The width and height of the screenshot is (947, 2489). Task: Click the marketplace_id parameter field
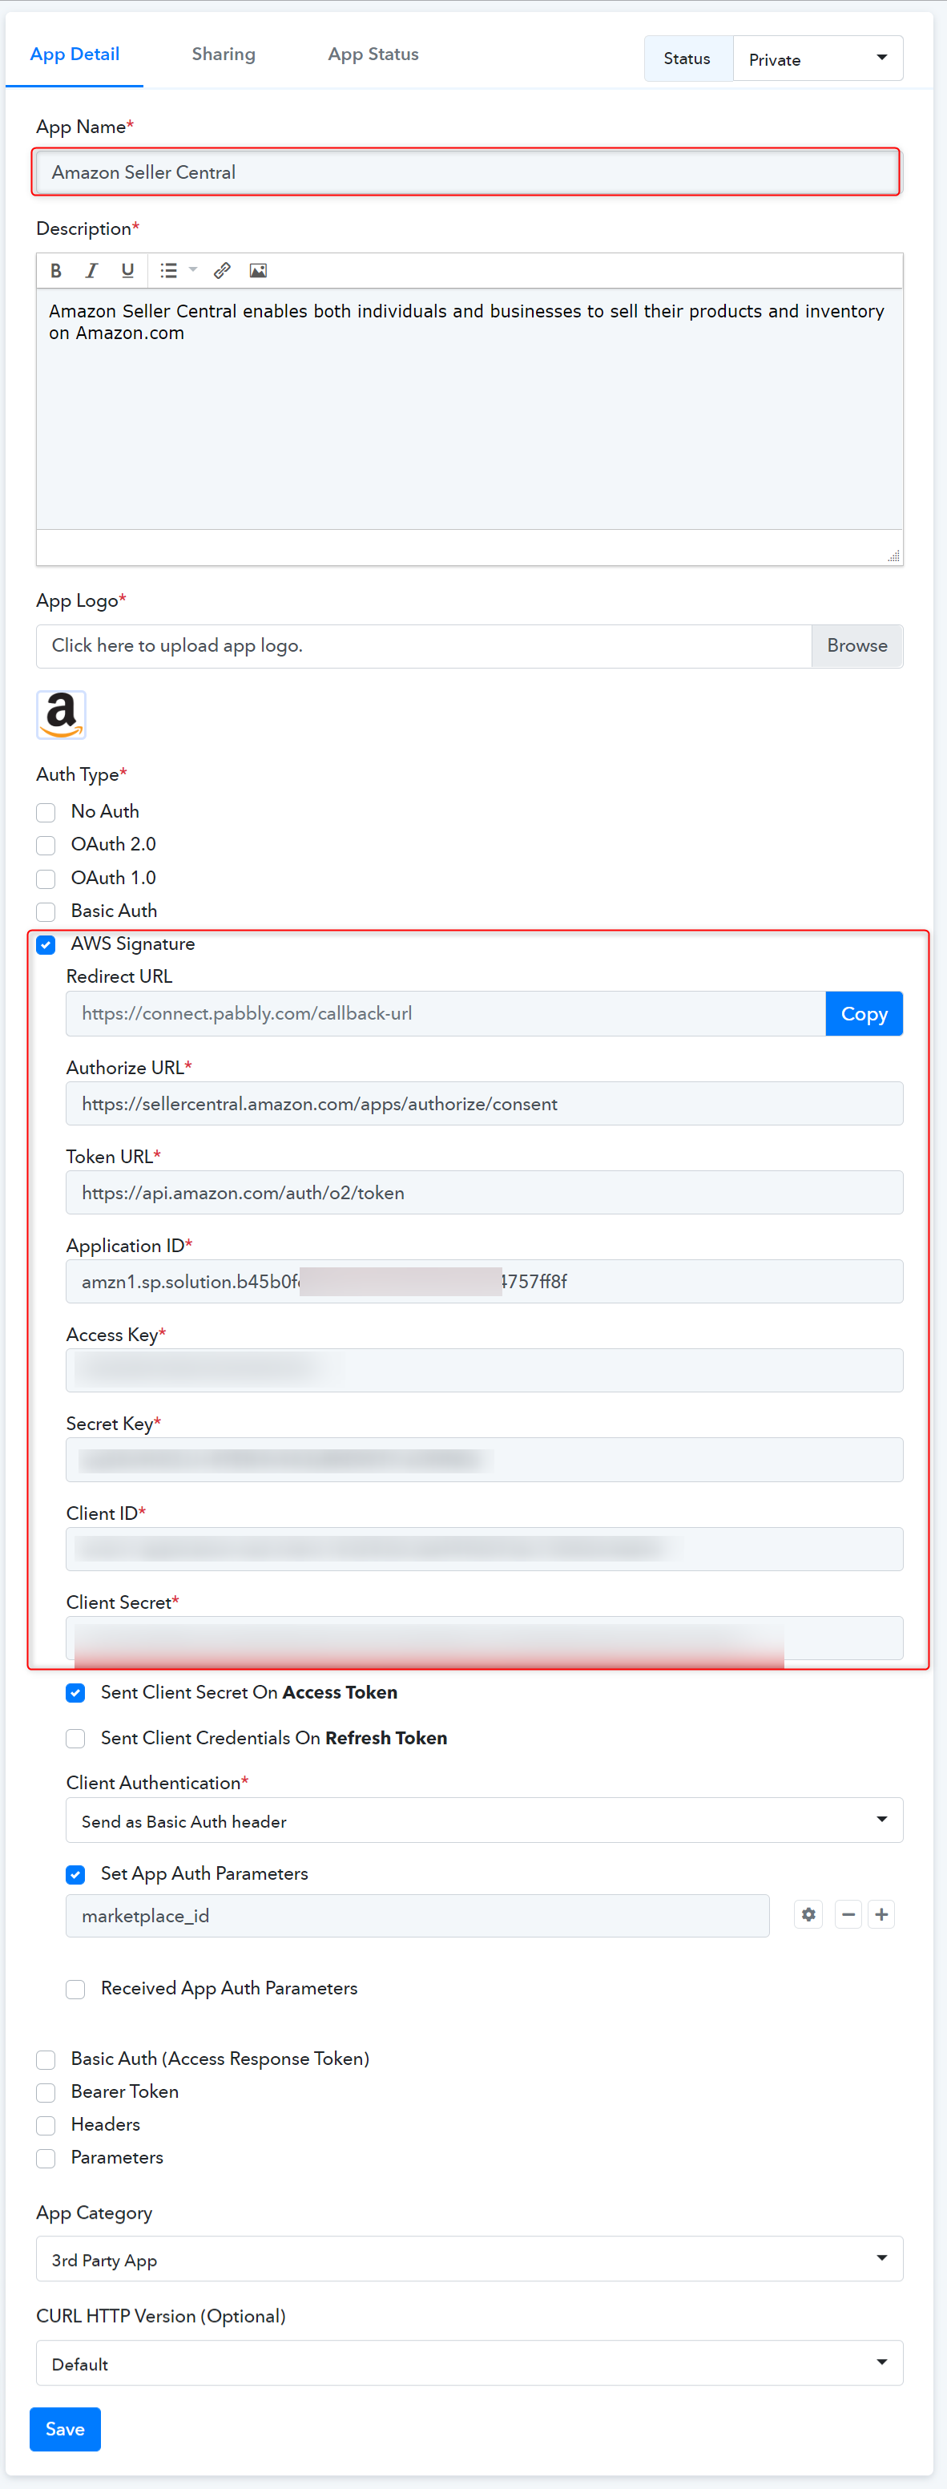[417, 1915]
